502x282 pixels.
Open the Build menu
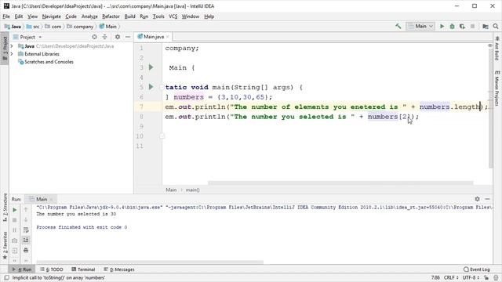point(129,16)
